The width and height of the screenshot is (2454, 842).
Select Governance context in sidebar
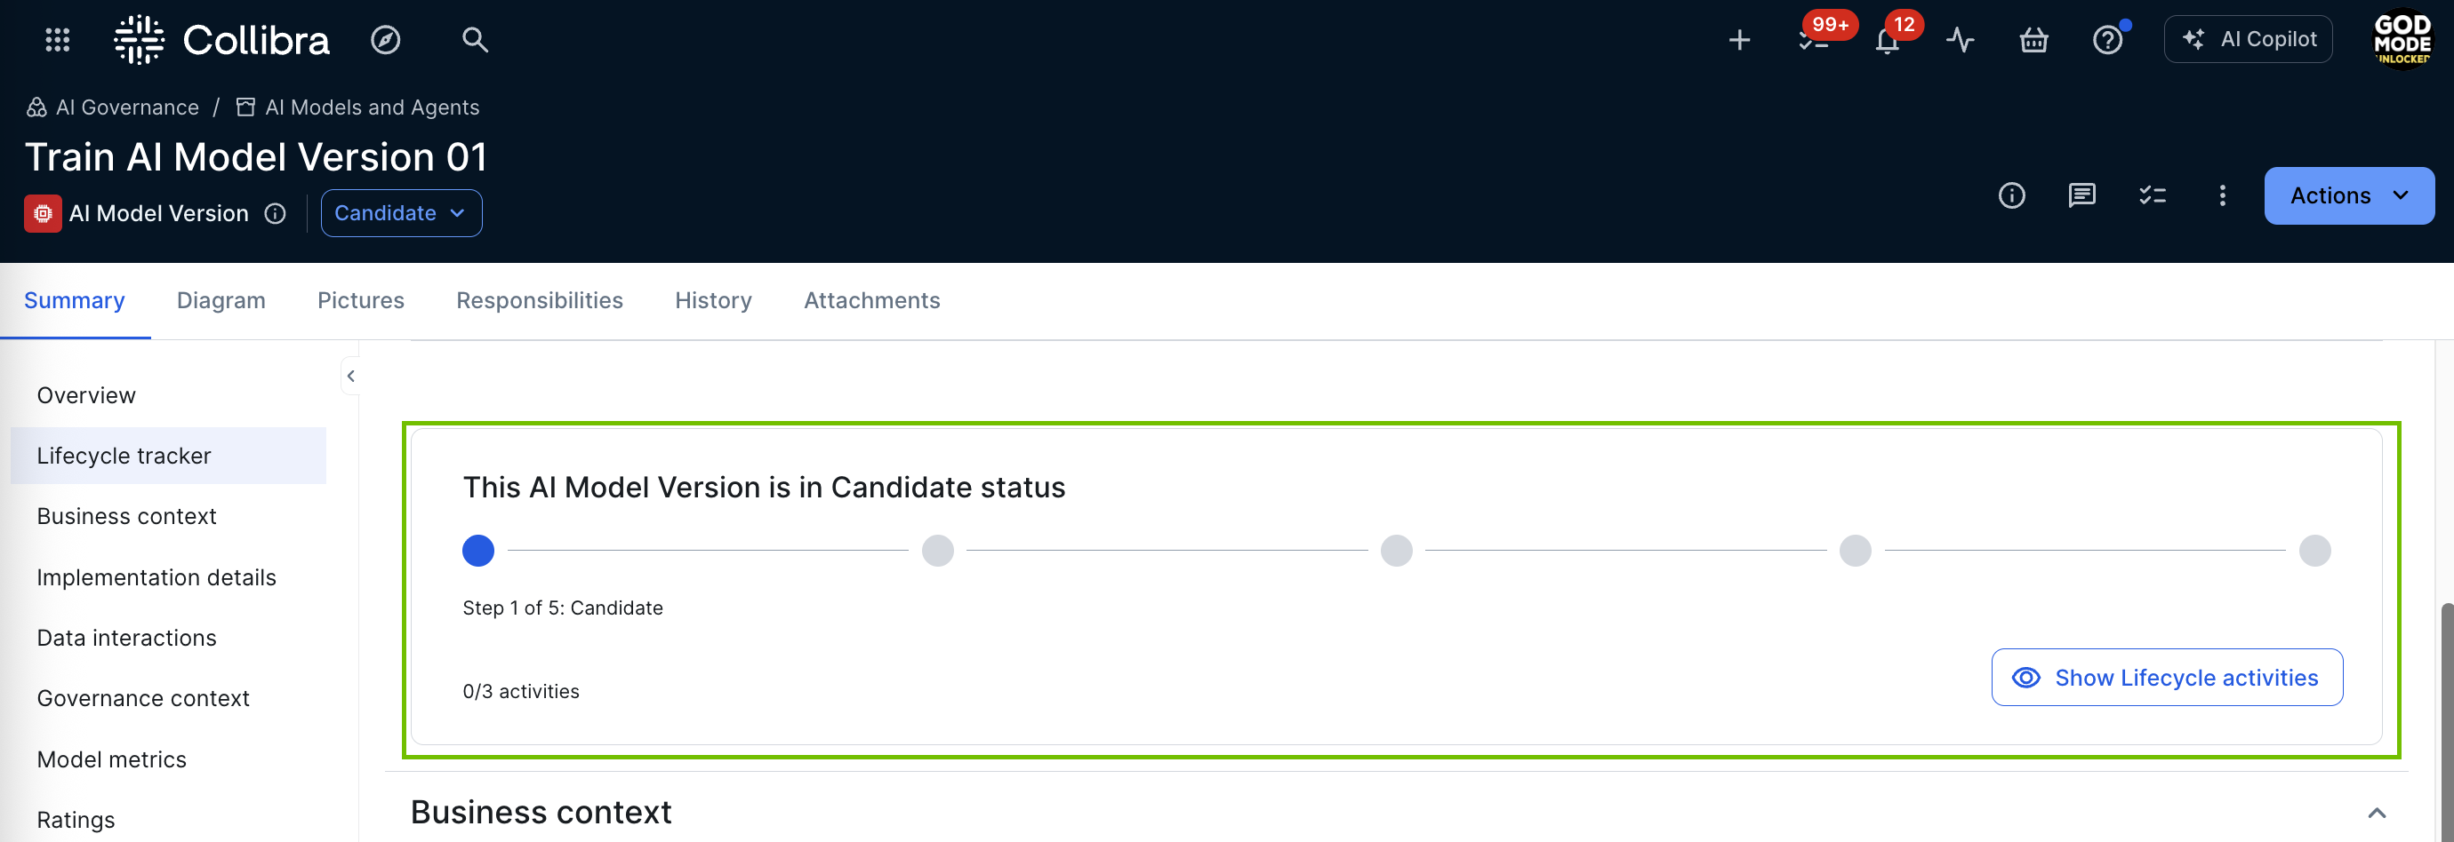[x=143, y=698]
